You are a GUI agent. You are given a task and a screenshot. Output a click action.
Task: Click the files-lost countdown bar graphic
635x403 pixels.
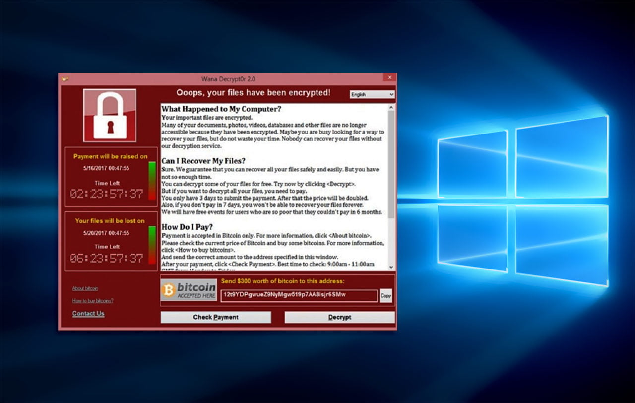151,243
